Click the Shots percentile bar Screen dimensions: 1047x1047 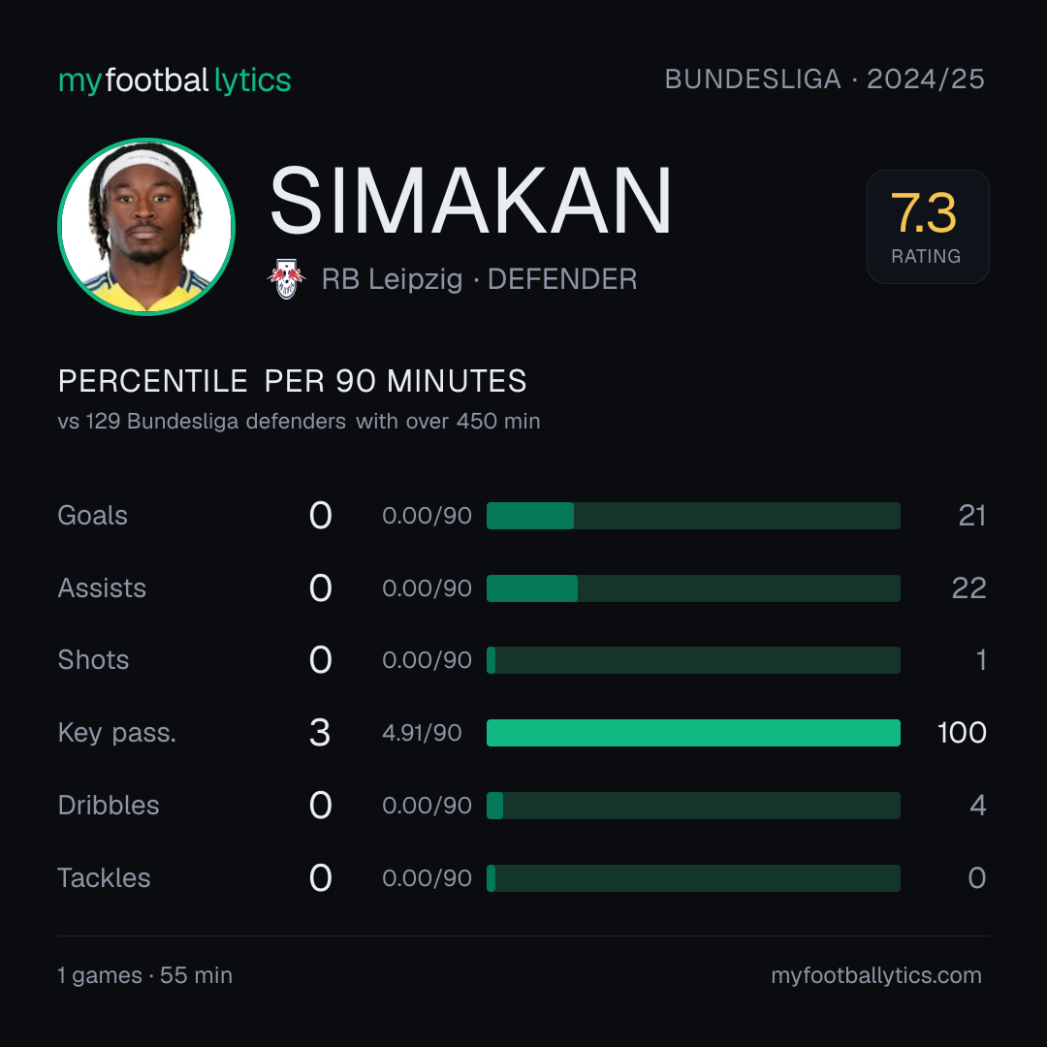(693, 660)
